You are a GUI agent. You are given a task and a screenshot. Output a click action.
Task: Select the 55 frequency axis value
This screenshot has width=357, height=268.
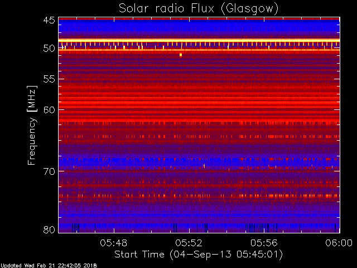[49, 79]
